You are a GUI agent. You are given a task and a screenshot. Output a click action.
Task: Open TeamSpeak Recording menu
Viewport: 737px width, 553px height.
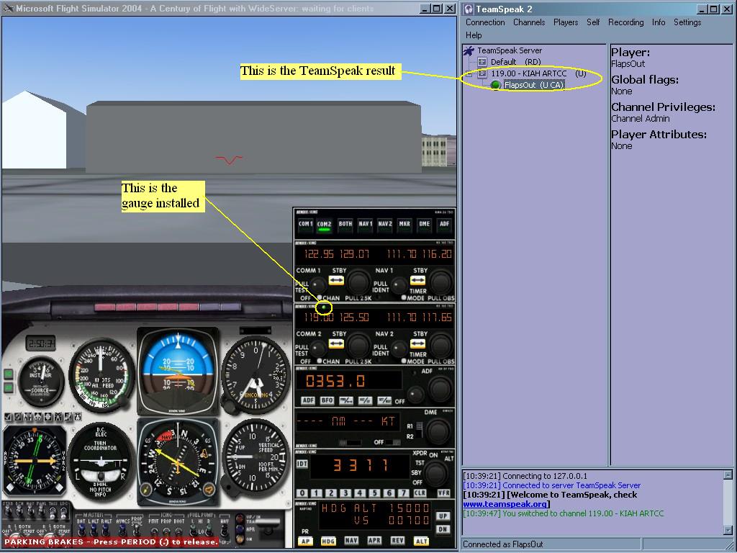point(625,22)
